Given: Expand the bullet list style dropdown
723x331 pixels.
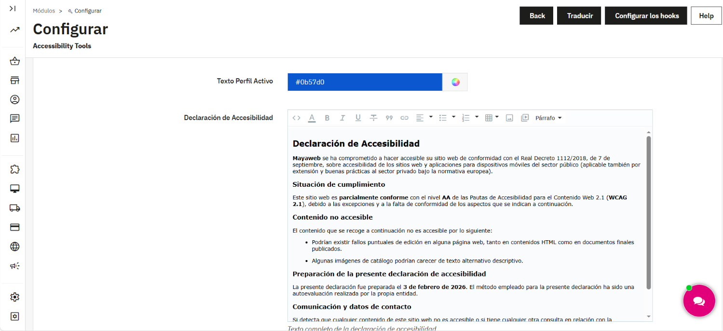Looking at the screenshot, I should (x=454, y=117).
